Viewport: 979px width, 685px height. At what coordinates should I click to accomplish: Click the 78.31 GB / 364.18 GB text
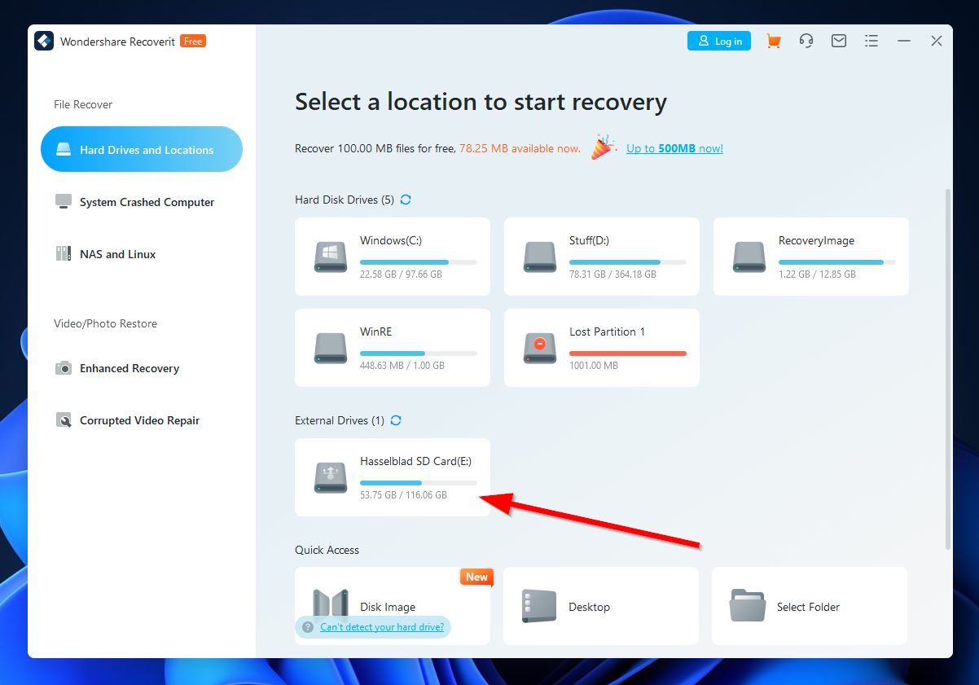point(612,274)
